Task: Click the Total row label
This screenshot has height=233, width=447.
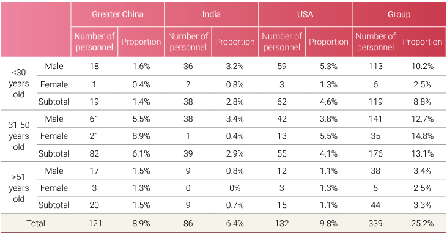Action: coord(35,223)
